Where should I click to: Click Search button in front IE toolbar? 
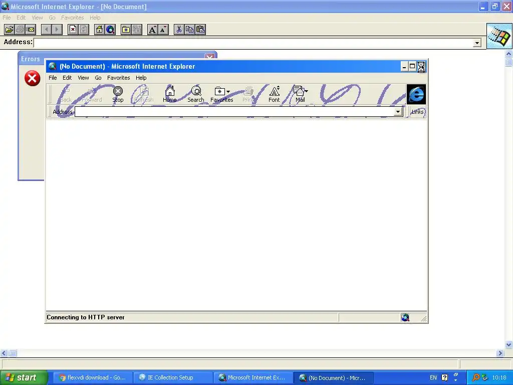(x=196, y=94)
